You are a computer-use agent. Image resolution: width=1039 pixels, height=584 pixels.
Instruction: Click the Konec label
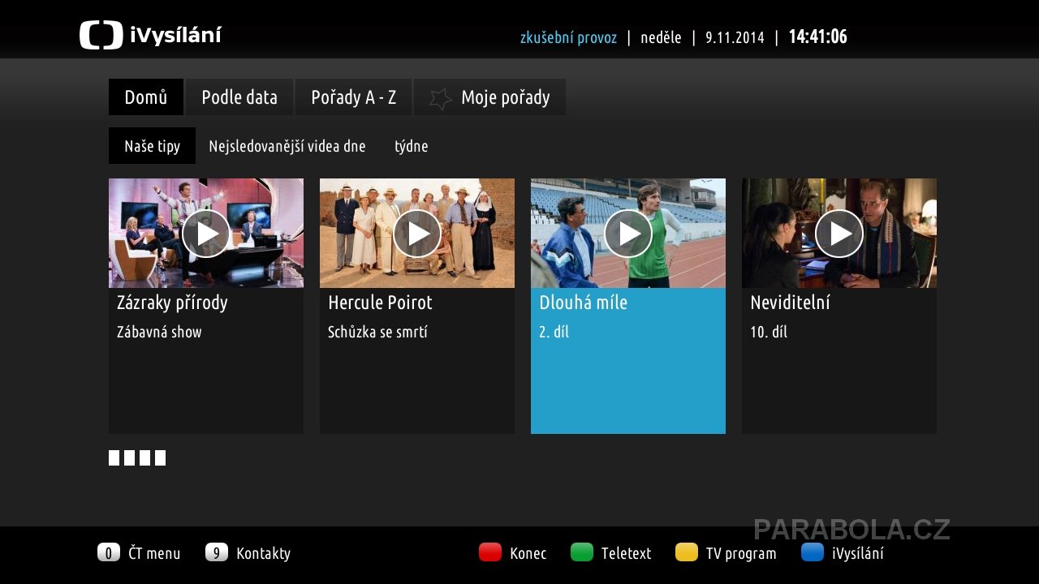528,553
